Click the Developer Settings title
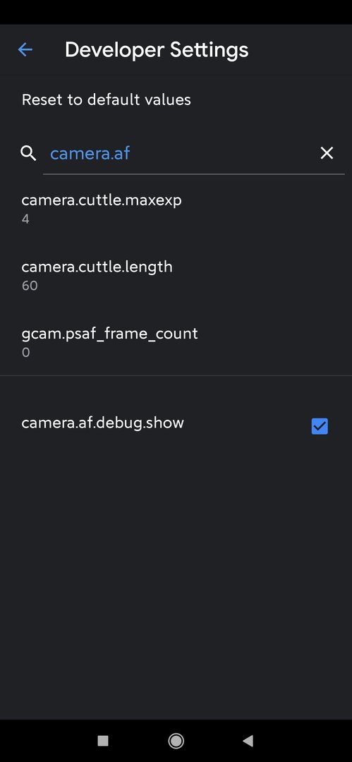This screenshot has height=762, width=352. click(x=157, y=50)
